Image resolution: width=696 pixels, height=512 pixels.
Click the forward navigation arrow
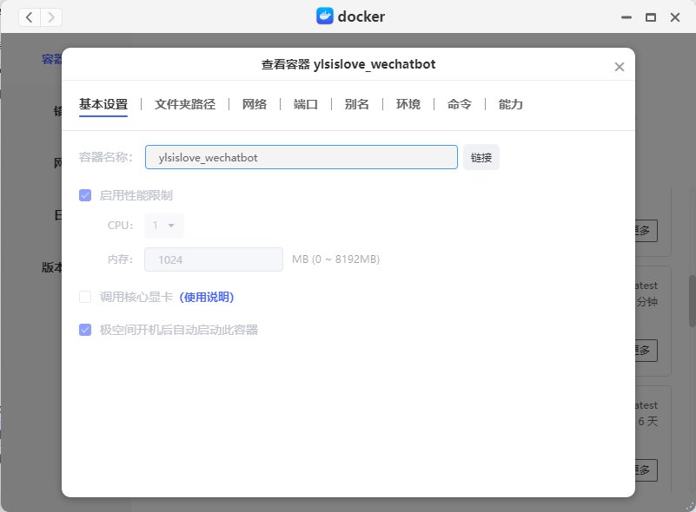pyautogui.click(x=51, y=17)
